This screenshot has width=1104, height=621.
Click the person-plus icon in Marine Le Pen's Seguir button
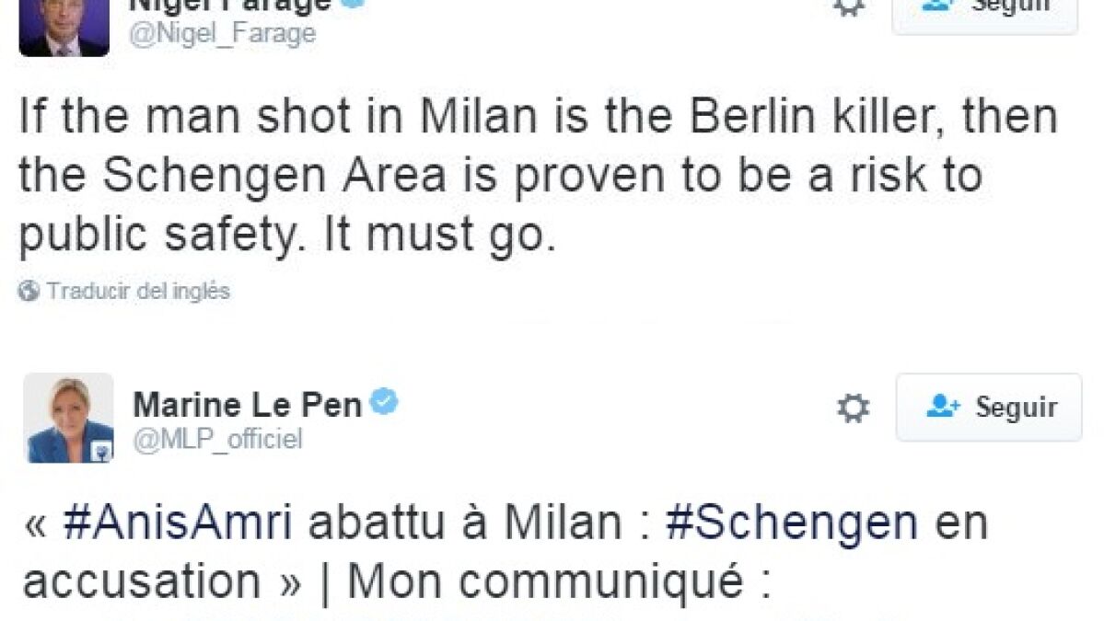click(x=944, y=407)
